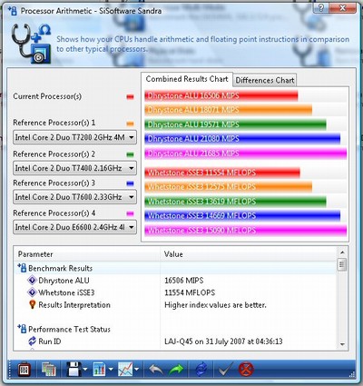The image size is (363, 386).
Task: Select the Dhrystone ALU row label
Action: coord(64,281)
